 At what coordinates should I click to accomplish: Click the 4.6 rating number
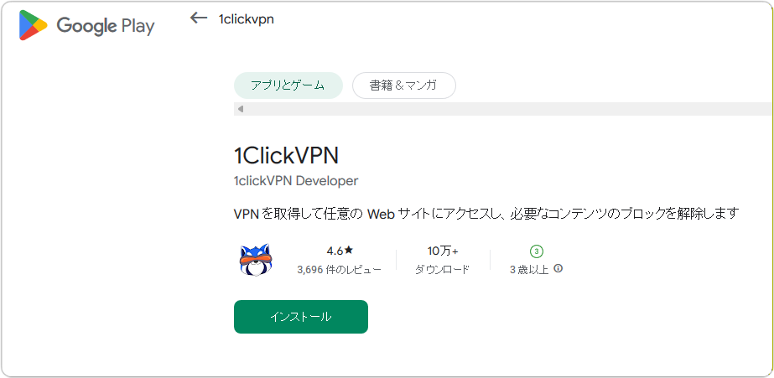pos(335,251)
